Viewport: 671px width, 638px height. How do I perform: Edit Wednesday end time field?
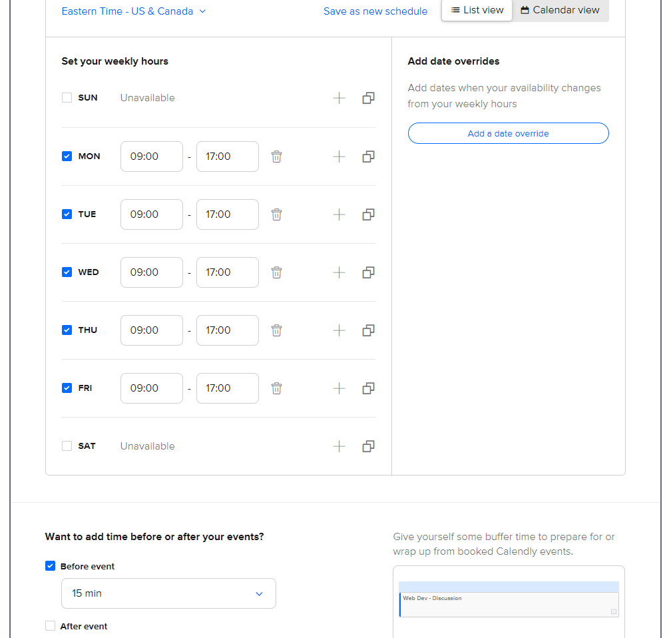pos(227,272)
